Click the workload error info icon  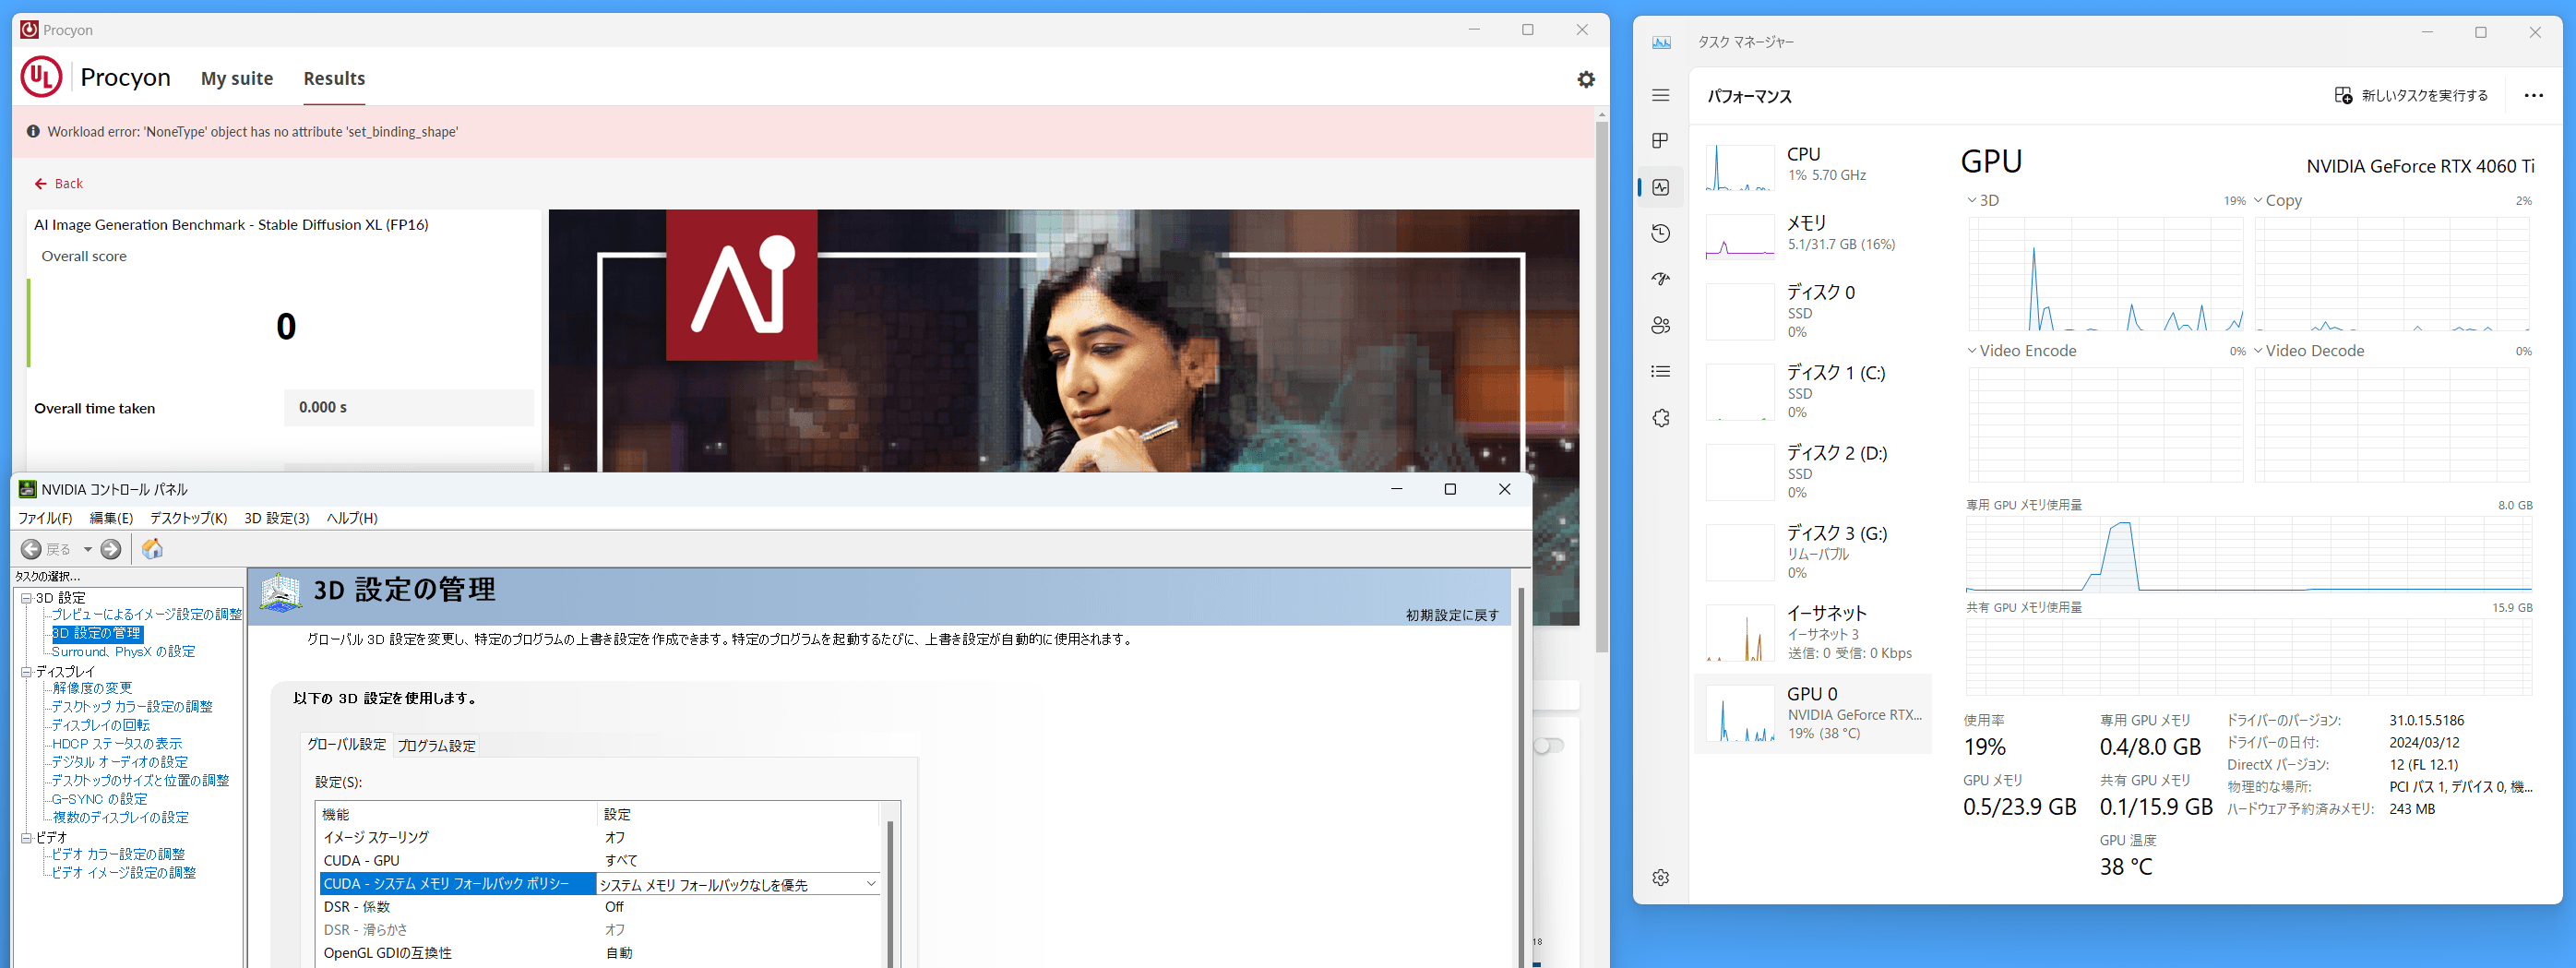click(33, 131)
